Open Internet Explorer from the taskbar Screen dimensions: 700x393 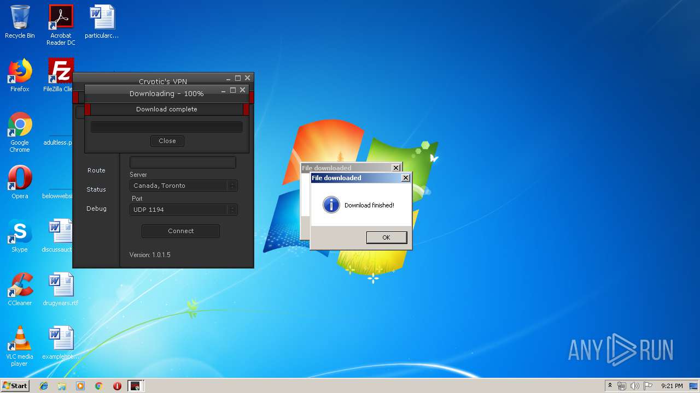click(x=44, y=386)
